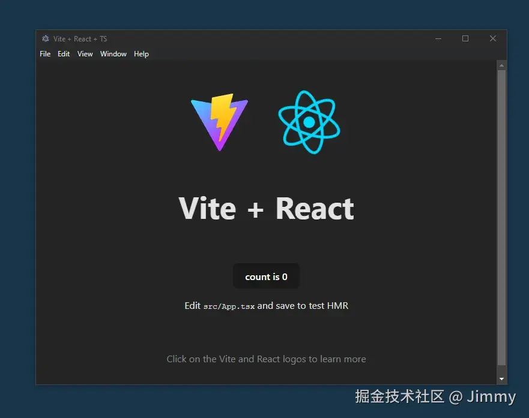Maximize the Vite + React + TS window
Screen dimensions: 529x418
point(465,39)
